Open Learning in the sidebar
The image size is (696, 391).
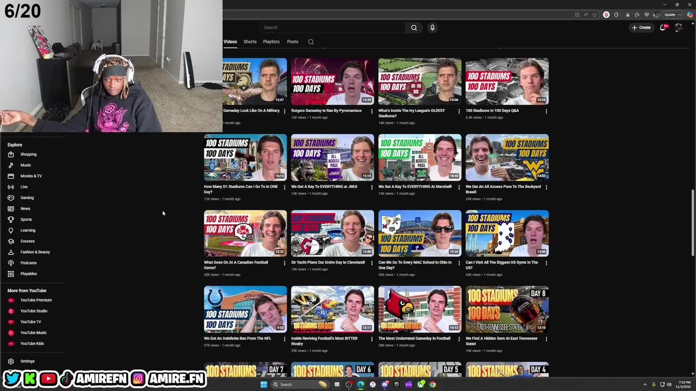(28, 230)
